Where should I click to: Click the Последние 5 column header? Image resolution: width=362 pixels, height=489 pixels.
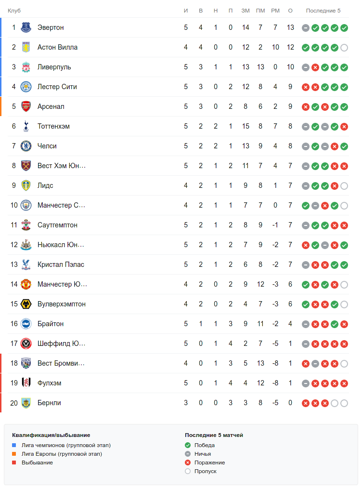pos(323,11)
